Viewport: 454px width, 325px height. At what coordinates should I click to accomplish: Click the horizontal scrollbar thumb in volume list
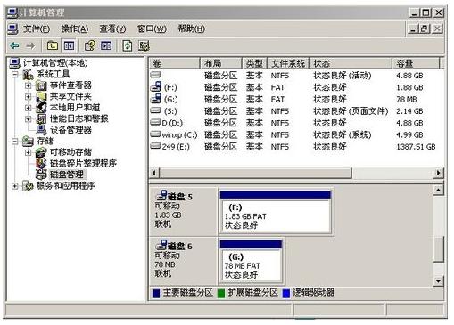[256, 173]
